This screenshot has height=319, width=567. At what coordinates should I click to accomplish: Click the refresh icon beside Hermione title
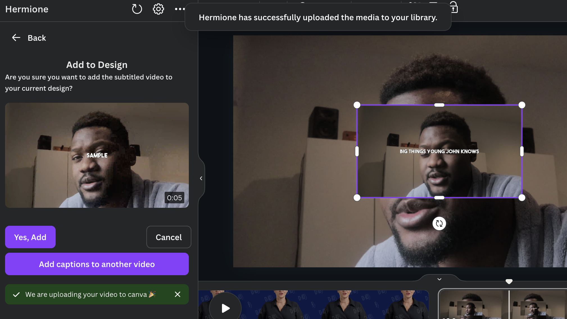[137, 9]
